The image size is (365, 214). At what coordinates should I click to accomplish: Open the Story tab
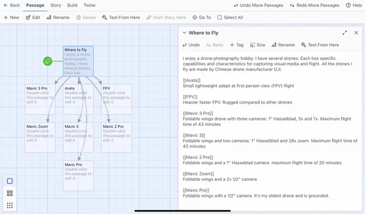pyautogui.click(x=56, y=5)
